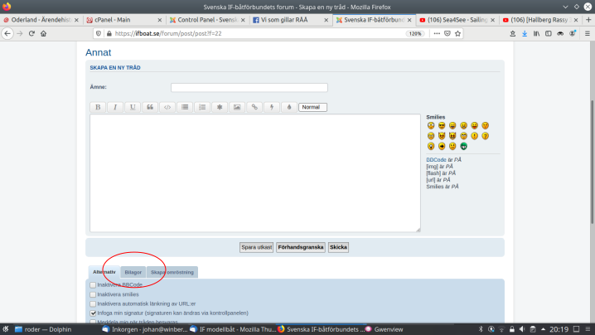Open the Normal font size dropdown

(312, 107)
